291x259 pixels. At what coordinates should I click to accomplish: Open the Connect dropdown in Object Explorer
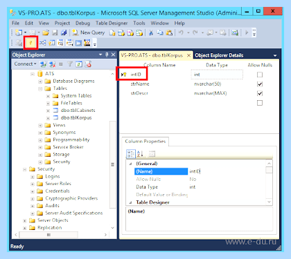click(25, 64)
